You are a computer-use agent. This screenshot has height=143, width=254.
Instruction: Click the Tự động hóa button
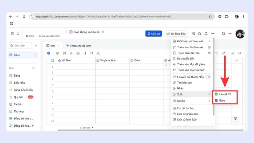click(176, 34)
